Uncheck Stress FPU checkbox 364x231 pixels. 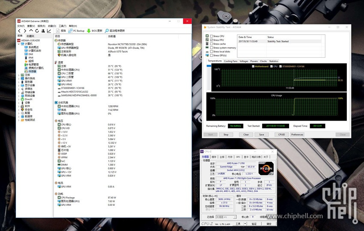click(212, 40)
